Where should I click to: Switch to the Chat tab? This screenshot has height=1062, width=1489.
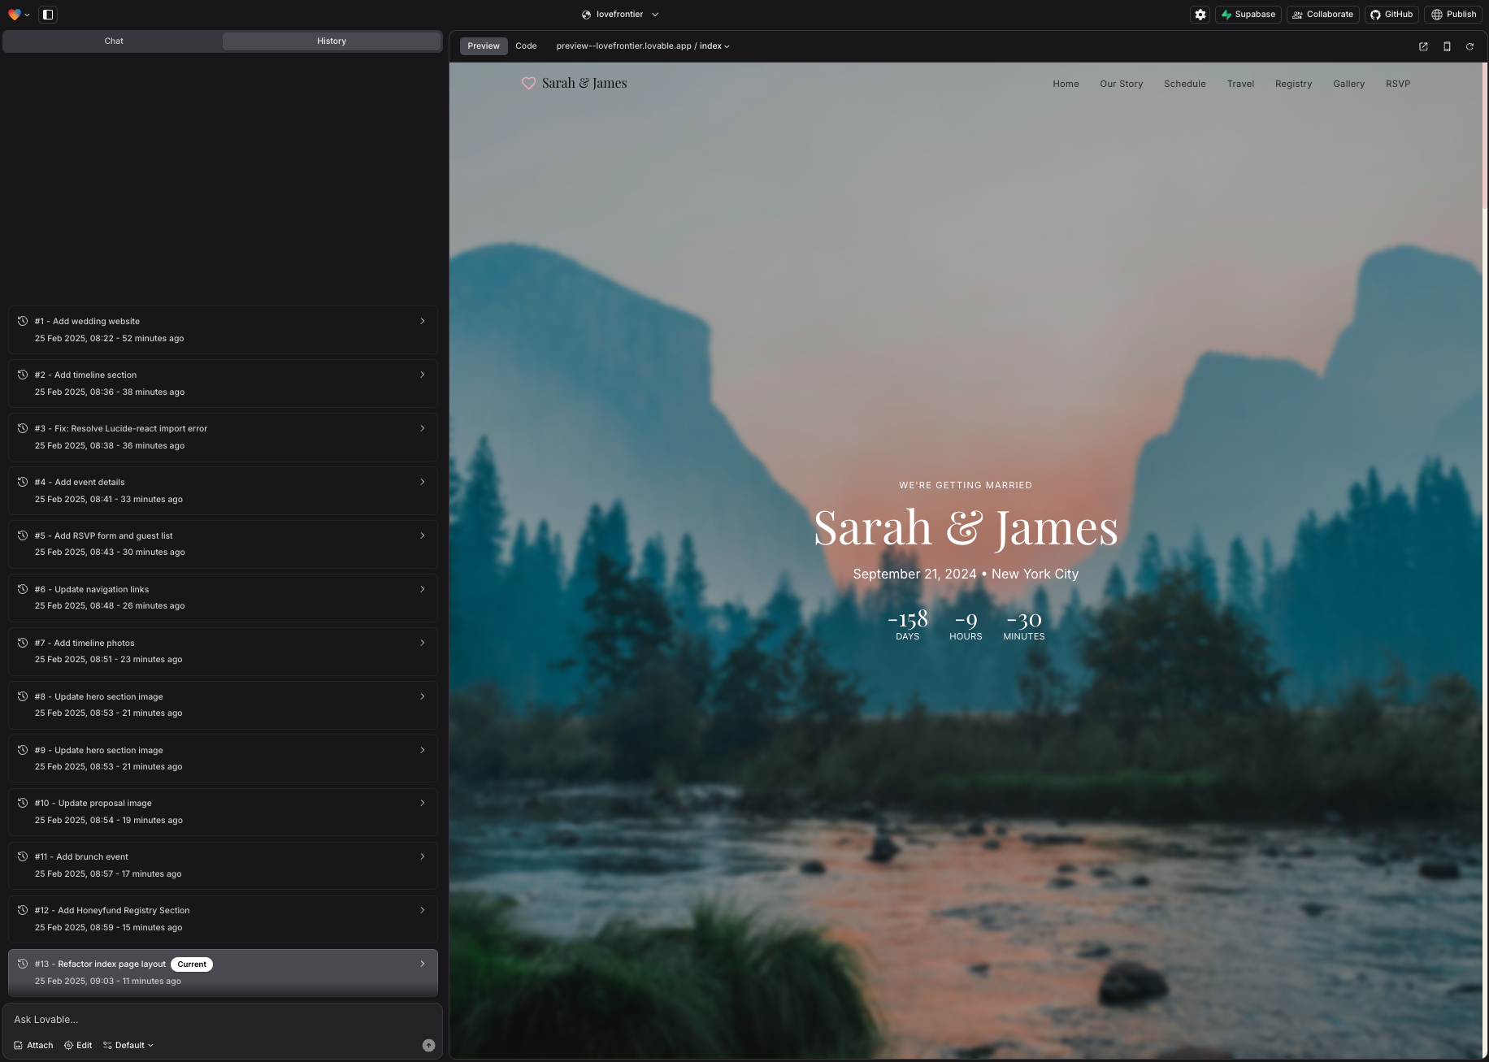[113, 41]
